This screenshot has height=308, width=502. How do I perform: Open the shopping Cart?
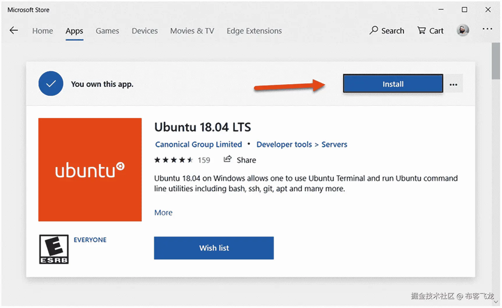click(x=430, y=31)
